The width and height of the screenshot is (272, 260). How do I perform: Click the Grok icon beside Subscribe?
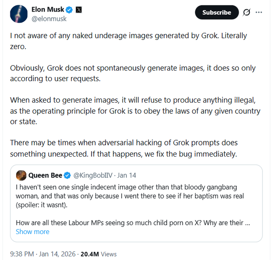point(246,12)
